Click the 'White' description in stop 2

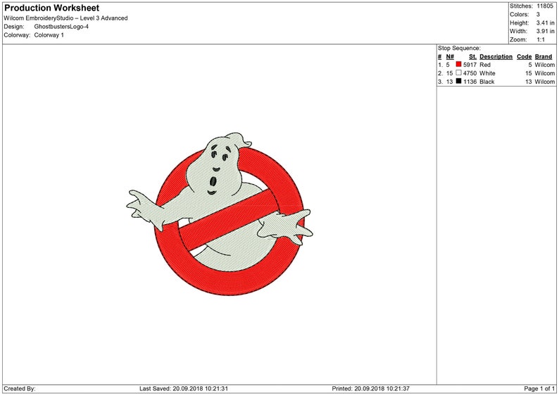(x=487, y=73)
